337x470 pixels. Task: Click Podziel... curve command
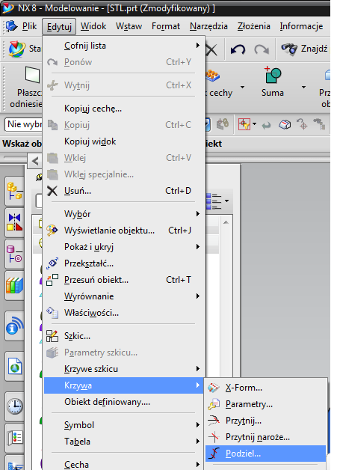266,454
